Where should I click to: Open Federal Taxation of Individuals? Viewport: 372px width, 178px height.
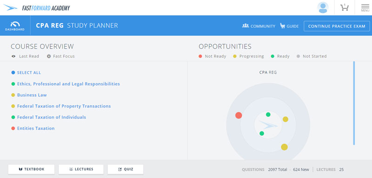pyautogui.click(x=52, y=117)
